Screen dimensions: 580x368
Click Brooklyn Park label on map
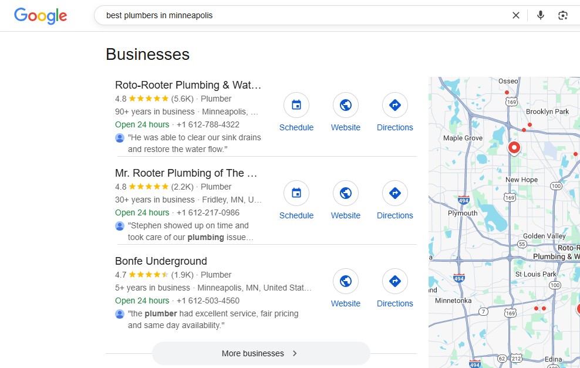(548, 112)
